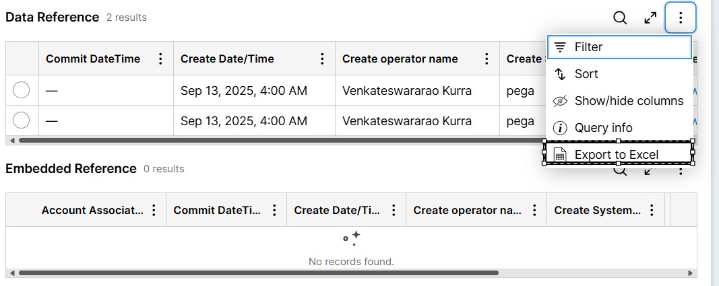The height and width of the screenshot is (286, 719).
Task: Click right scroll arrow of Embedded Reference table
Action: pos(690,273)
